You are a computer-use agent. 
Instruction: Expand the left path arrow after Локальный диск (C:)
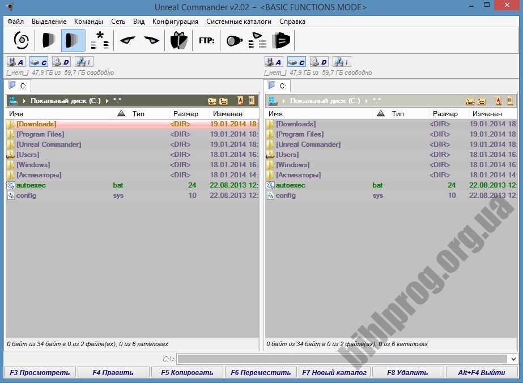(x=107, y=101)
